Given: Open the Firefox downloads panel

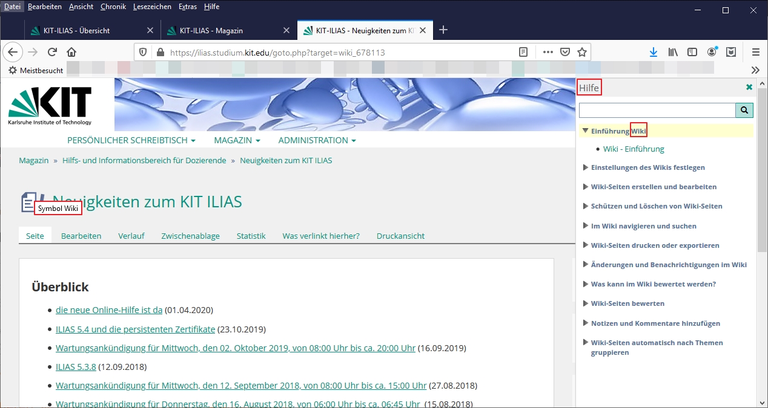Looking at the screenshot, I should point(653,53).
